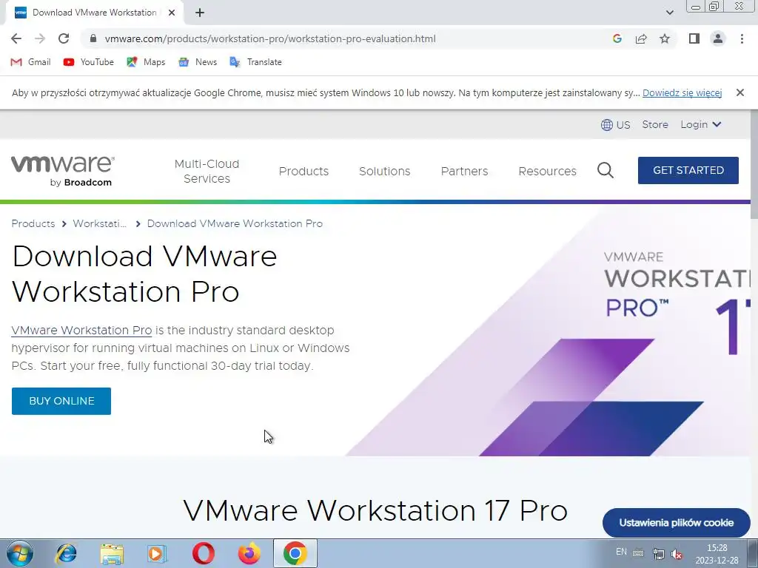Open the Products menu

[303, 171]
